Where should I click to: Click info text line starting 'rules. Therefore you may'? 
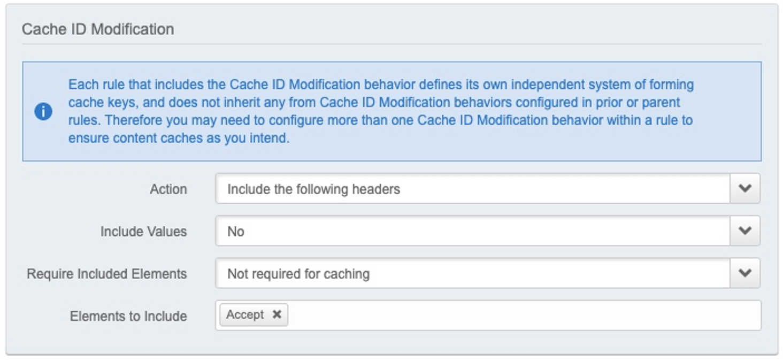[x=380, y=120]
